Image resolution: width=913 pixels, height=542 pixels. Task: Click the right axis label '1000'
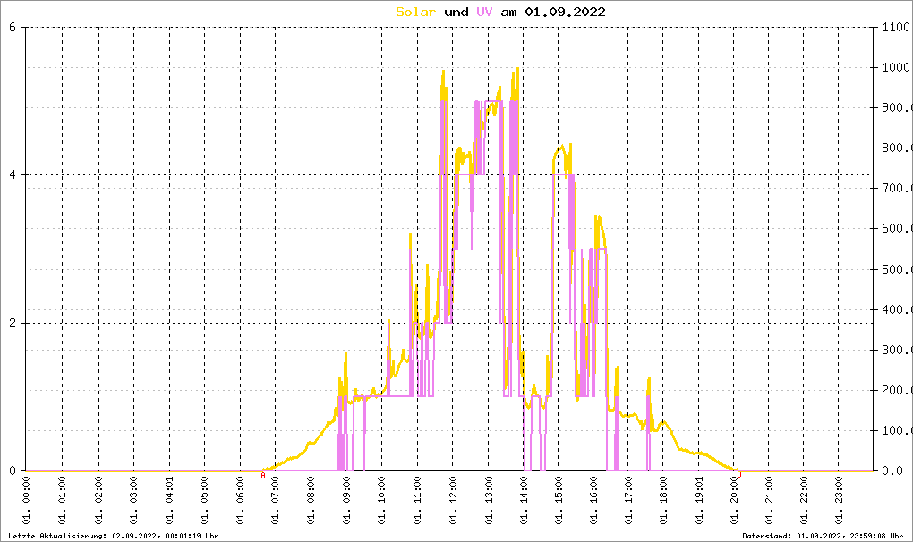(x=895, y=67)
